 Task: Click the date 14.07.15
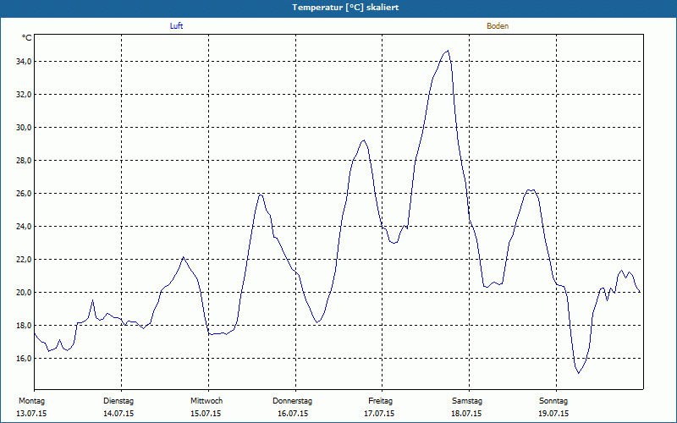pos(118,414)
